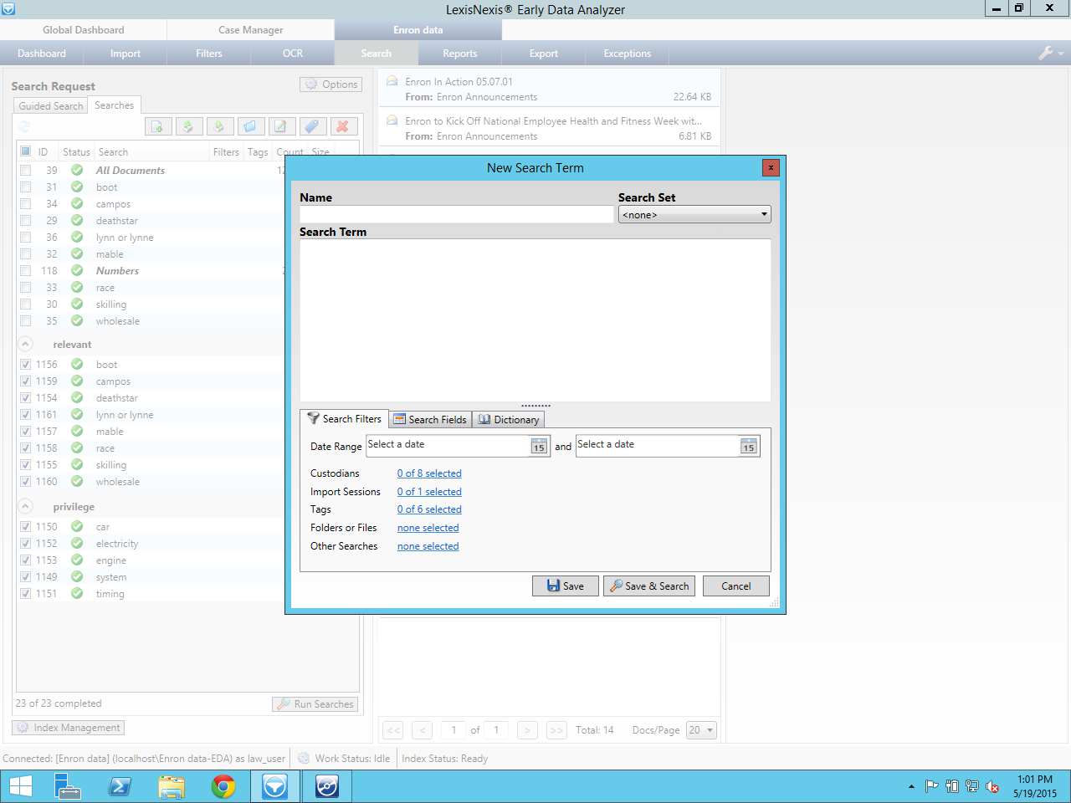Click the Name input field
This screenshot has width=1071, height=803.
(x=457, y=215)
